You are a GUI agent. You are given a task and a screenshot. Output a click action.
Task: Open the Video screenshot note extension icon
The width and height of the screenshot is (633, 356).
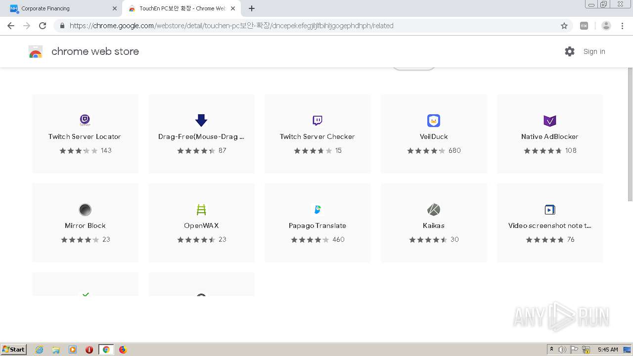(550, 209)
